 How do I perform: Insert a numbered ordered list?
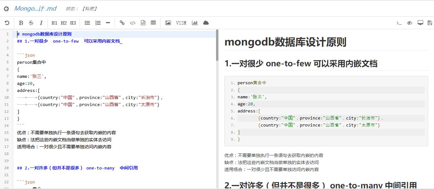[x=98, y=23]
